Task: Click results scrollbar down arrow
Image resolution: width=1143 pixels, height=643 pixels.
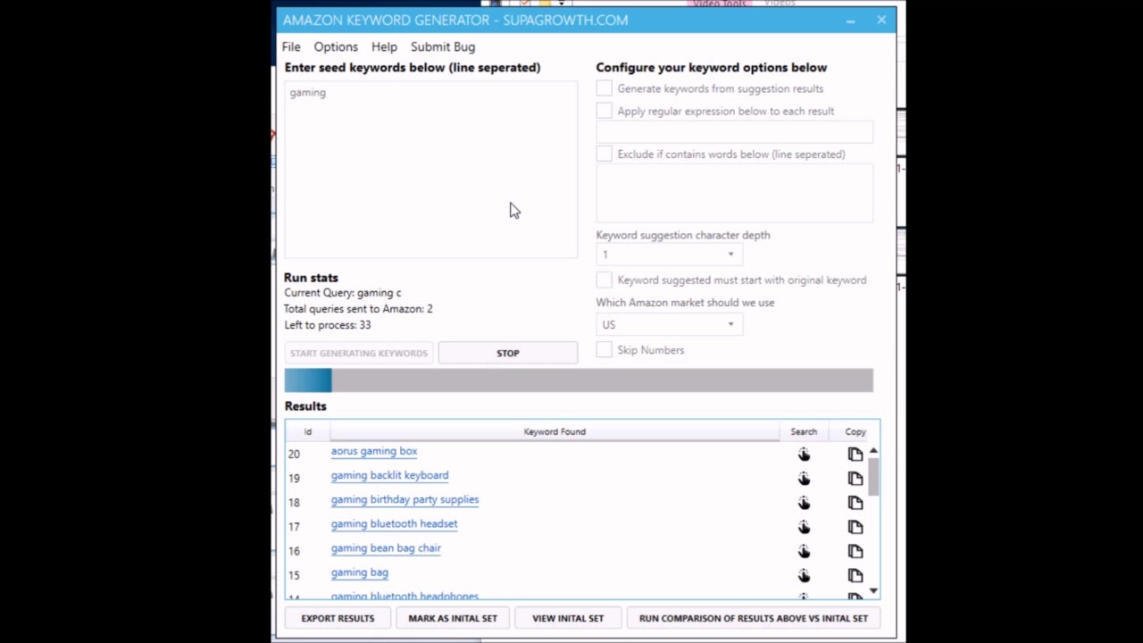Action: 873,591
